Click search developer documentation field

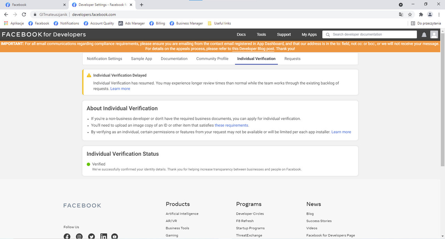point(370,34)
